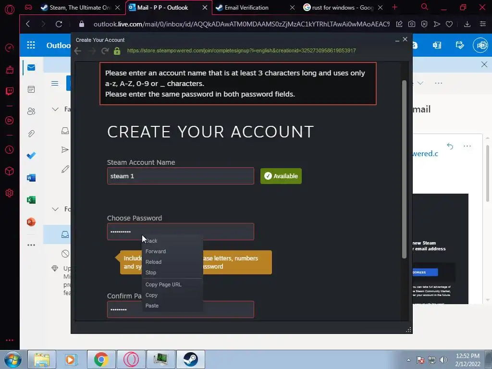The image size is (492, 369).
Task: Click Available status badge
Action: 281,176
